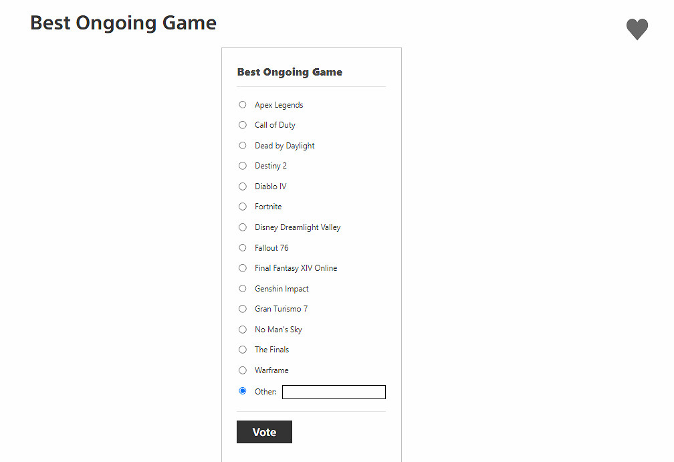Screen dimensions: 674x462
Task: Choose Call of Duty in the poll
Action: point(243,125)
